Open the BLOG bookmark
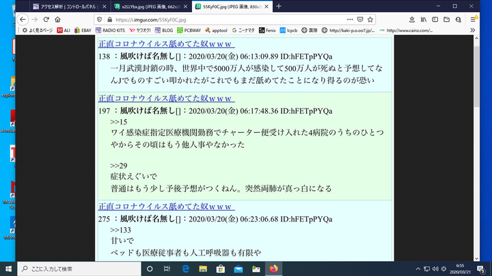The width and height of the screenshot is (492, 276). [x=164, y=31]
